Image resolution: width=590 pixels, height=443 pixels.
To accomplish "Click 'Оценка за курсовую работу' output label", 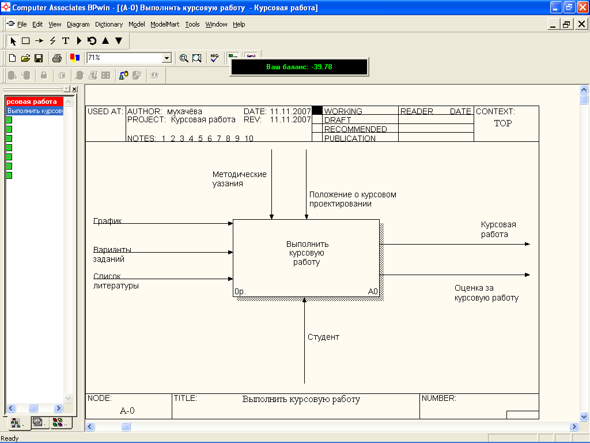I will click(486, 293).
